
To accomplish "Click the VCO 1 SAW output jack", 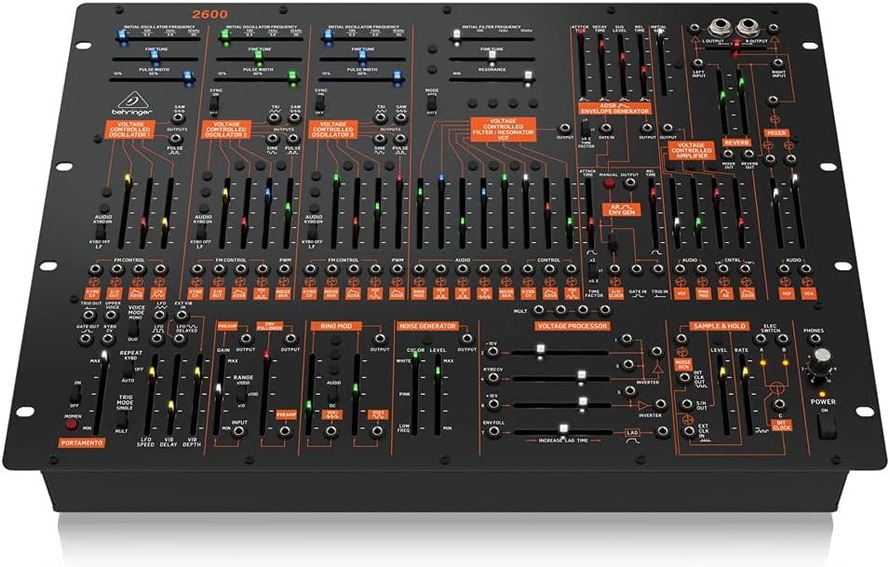I will coord(180,117).
